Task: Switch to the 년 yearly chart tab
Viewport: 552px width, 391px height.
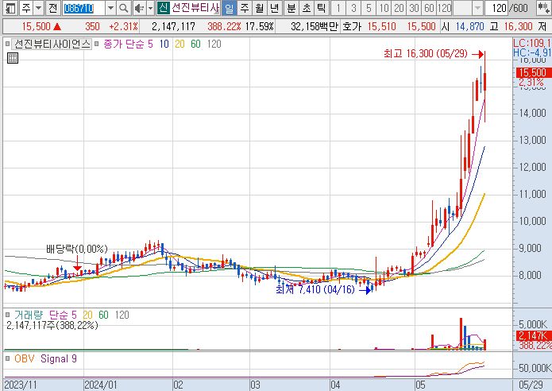Action: pos(275,8)
